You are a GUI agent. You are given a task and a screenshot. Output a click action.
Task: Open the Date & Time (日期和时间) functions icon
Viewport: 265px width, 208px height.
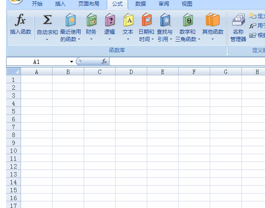(x=147, y=20)
